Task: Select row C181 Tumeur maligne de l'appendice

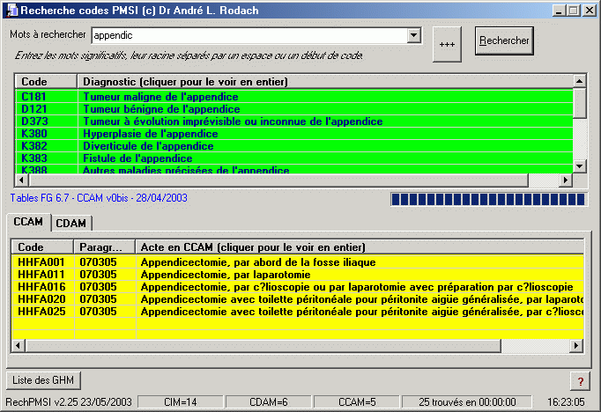Action: (x=294, y=97)
